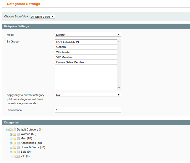Screen dimensions: 190x163
Task: Click the Home & Decor folder icon
Action: click(x=14, y=148)
